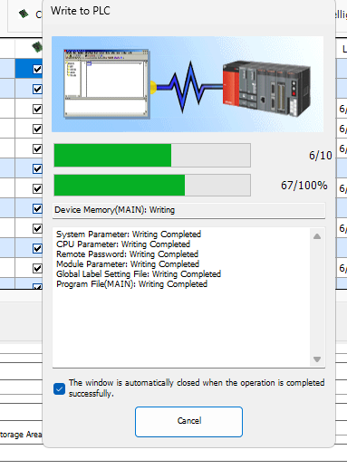
Task: Select Remote Password: Writing Completed log line
Action: point(127,254)
